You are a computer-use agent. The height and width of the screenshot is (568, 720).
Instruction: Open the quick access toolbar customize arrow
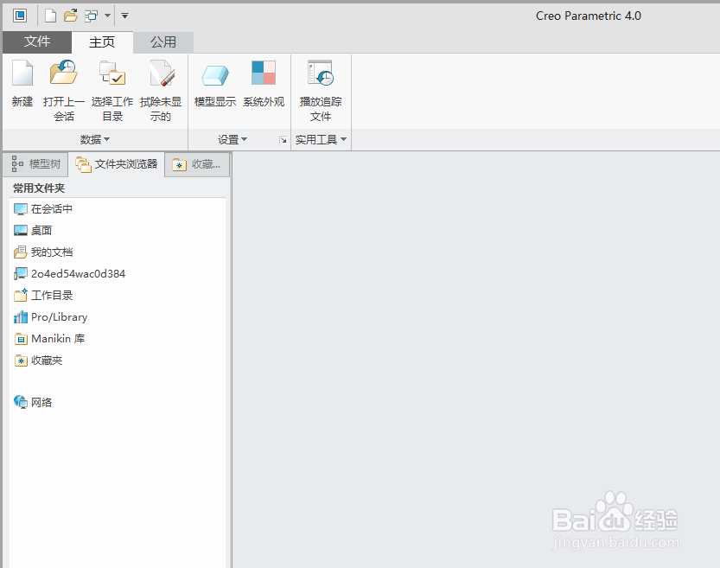coord(124,16)
